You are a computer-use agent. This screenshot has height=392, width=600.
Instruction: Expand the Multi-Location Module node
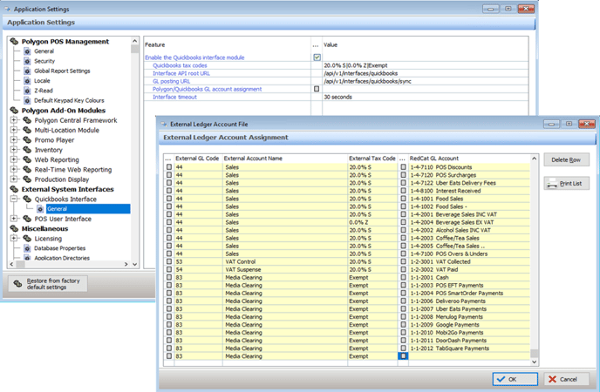(14, 130)
